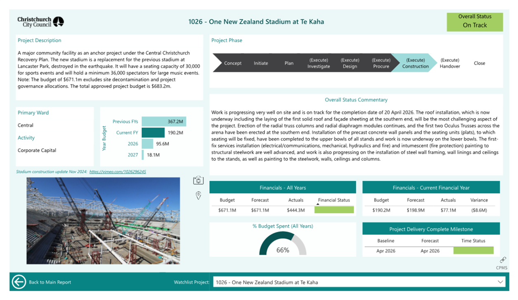518x300 pixels.
Task: Click the Year Budget axis label
Action: [x=104, y=138]
